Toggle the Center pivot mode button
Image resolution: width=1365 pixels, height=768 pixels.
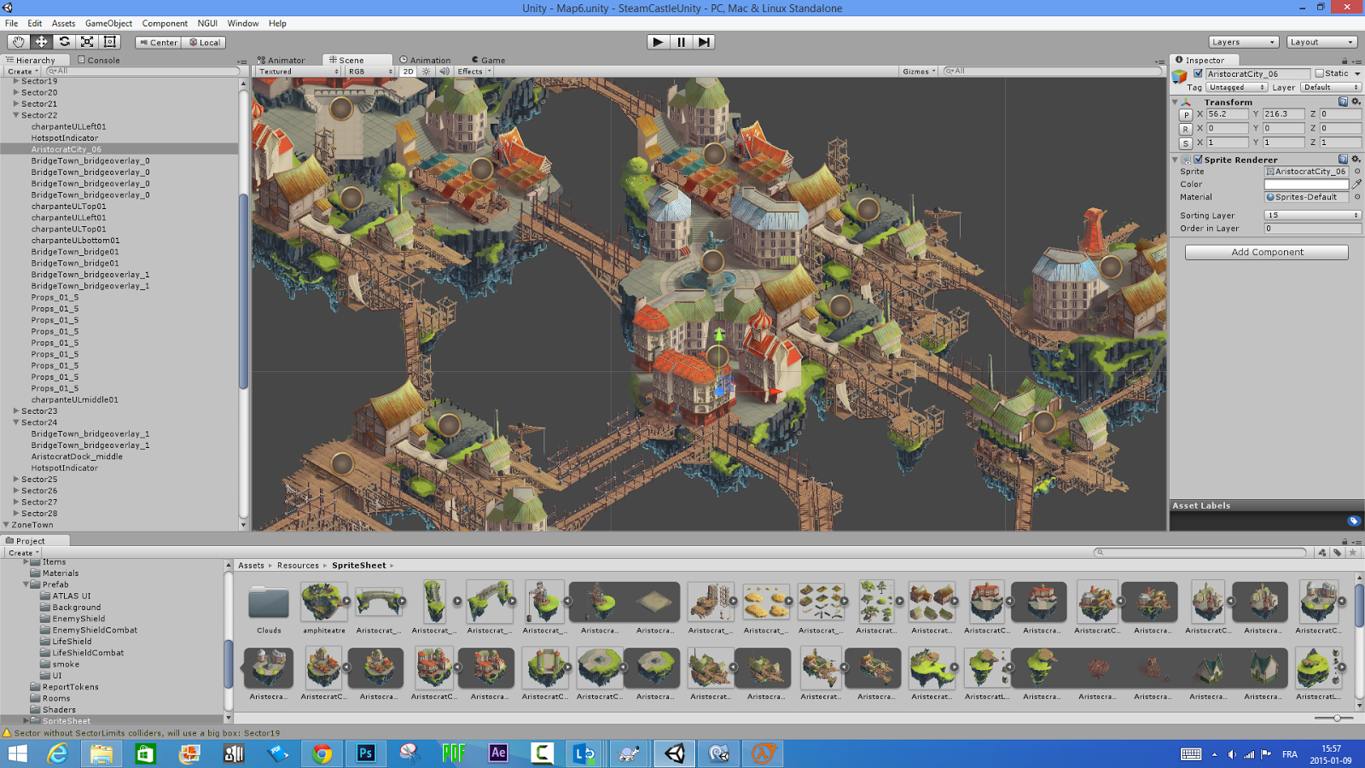coord(159,43)
